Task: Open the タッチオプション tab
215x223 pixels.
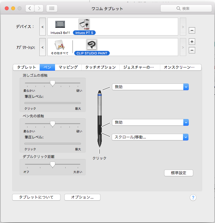Action: tap(100, 67)
